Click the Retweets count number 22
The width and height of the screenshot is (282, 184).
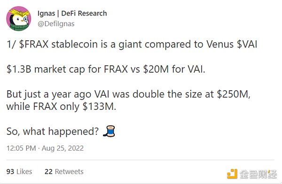click(48, 171)
